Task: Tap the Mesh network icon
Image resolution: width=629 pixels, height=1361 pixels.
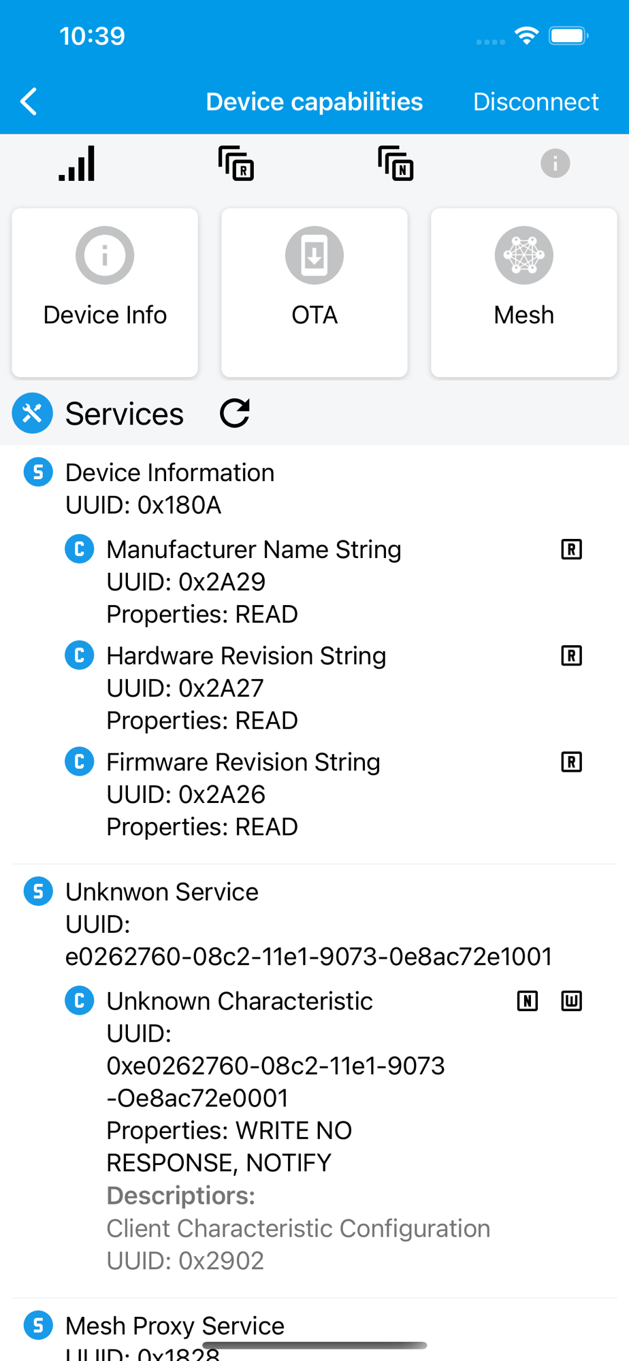Action: [x=524, y=255]
